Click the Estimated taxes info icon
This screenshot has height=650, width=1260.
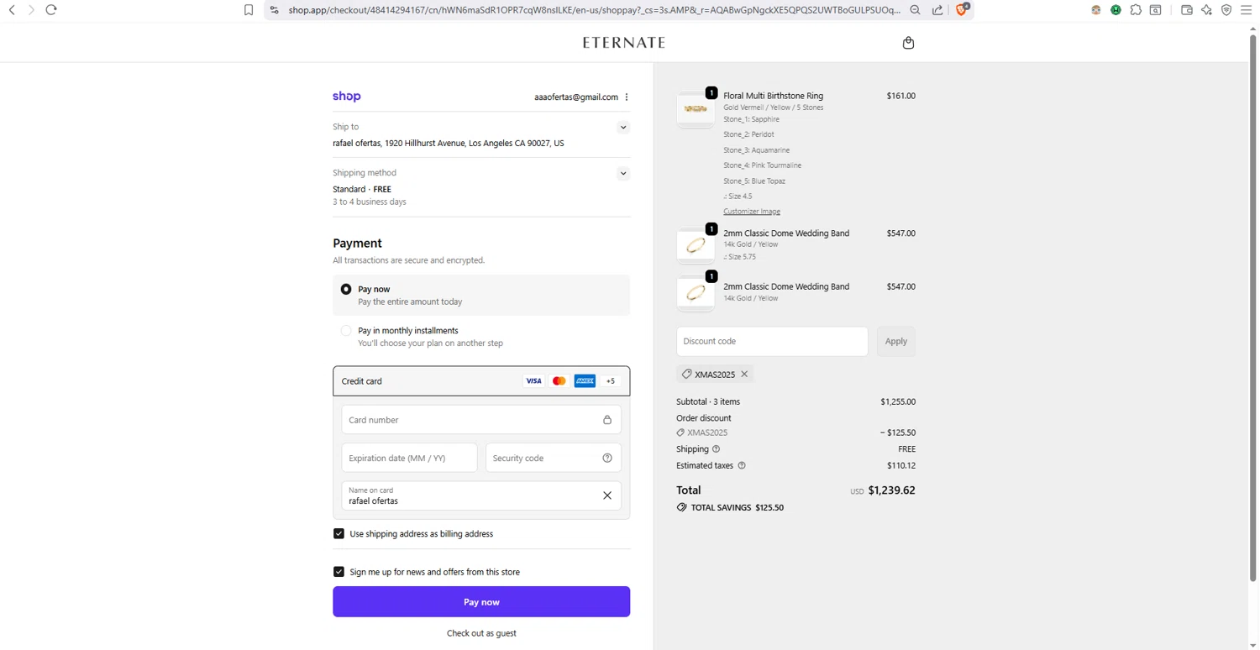click(x=742, y=465)
